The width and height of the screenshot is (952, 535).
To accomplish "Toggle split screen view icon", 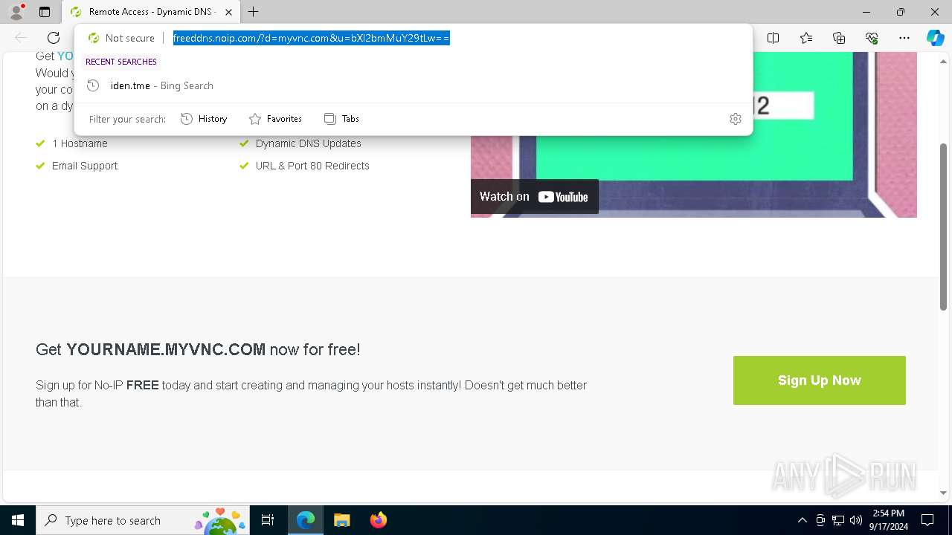I will 773,38.
